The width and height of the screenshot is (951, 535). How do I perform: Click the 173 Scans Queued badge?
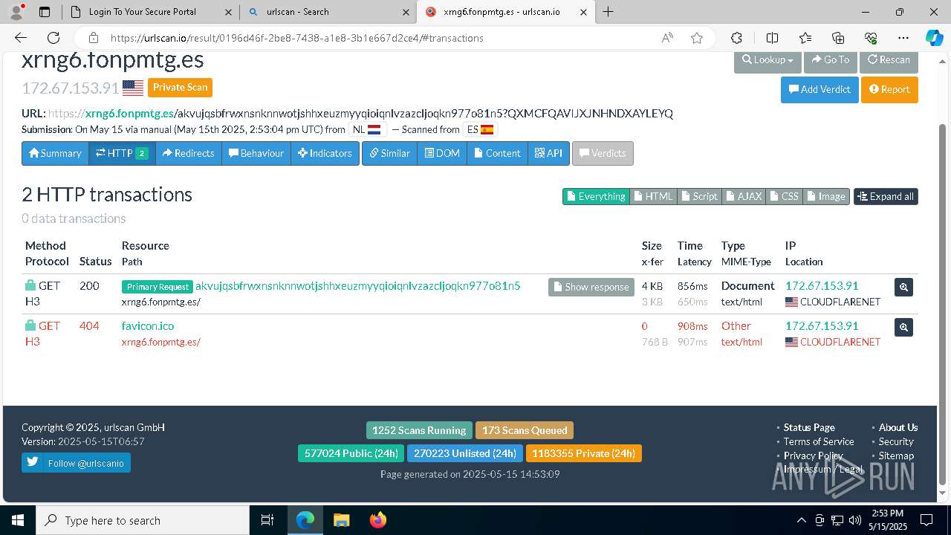tap(525, 430)
